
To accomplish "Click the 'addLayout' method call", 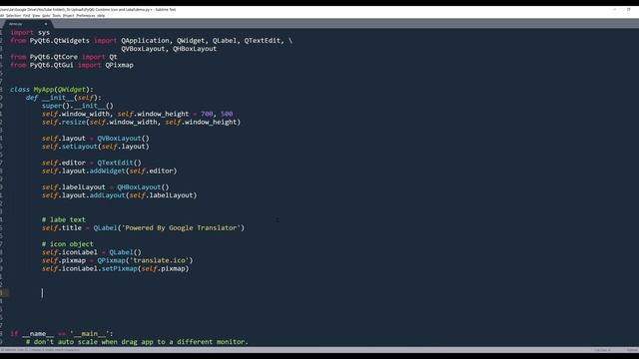I will click(108, 195).
